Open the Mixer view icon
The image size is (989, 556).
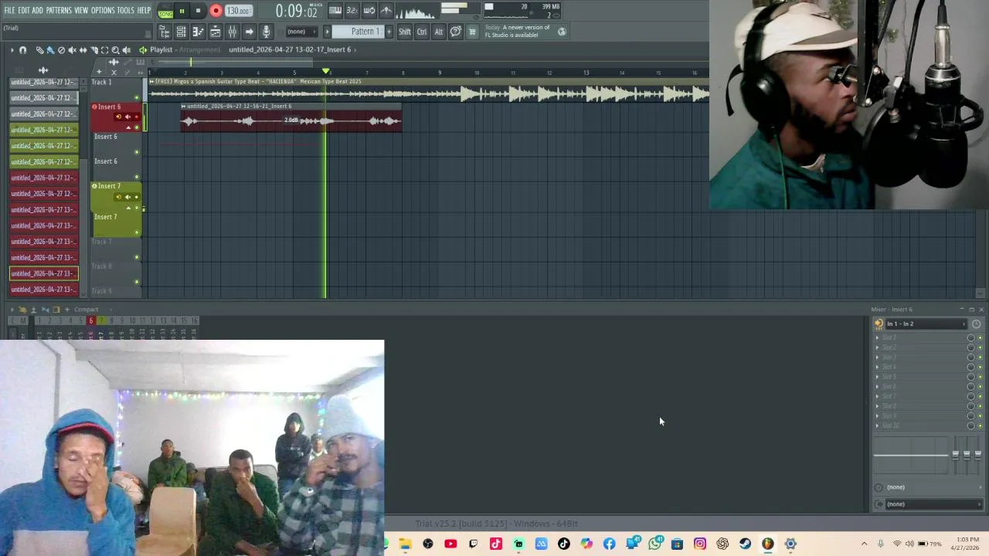pos(232,32)
